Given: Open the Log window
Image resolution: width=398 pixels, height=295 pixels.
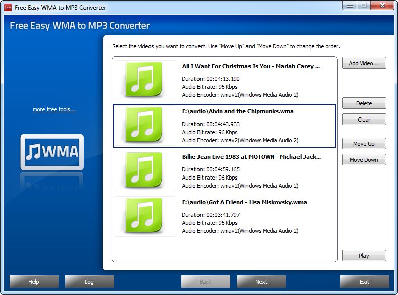Looking at the screenshot, I should (x=89, y=281).
